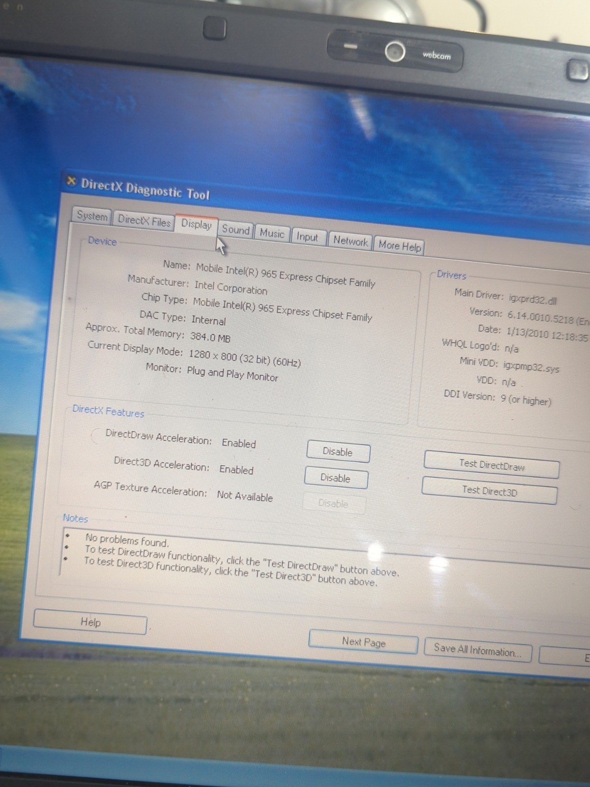Click Save All Information button

[477, 650]
